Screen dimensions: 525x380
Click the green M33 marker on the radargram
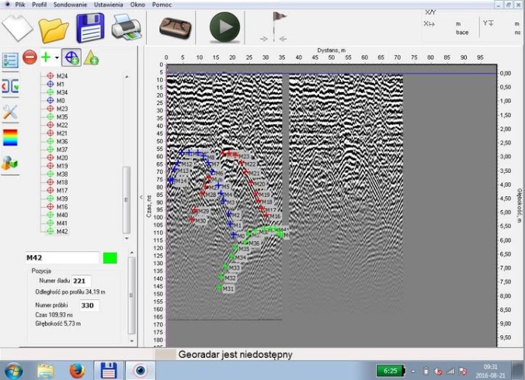(x=225, y=267)
